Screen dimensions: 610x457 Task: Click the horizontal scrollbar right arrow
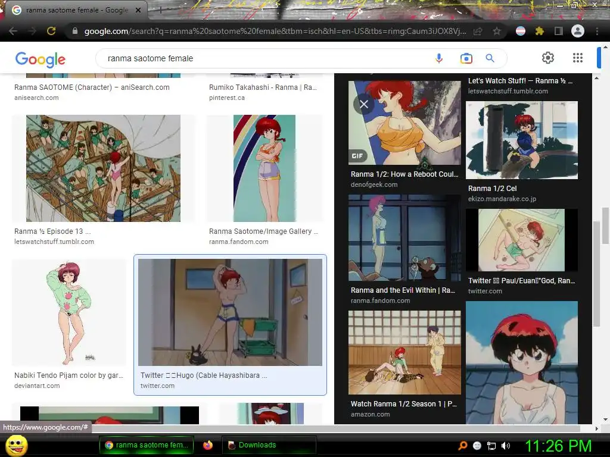click(597, 428)
